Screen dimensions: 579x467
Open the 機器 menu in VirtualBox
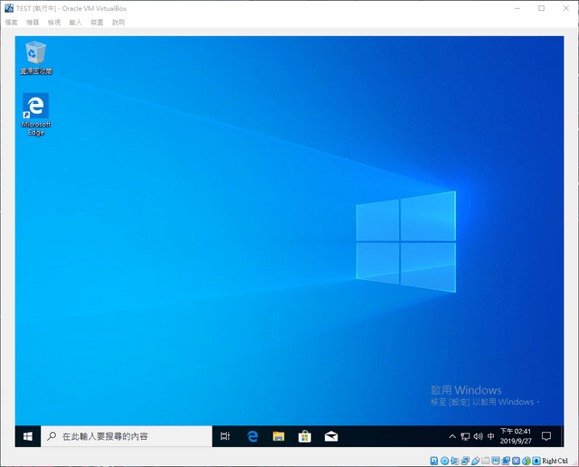click(33, 23)
